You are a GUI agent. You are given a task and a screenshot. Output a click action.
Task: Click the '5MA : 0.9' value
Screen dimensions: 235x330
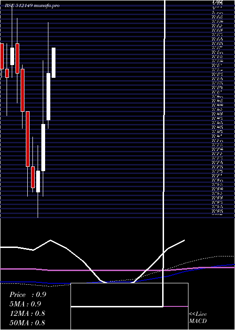[x=25, y=304]
